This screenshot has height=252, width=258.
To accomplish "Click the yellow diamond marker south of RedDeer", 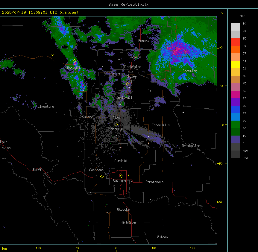I will point(127,84).
